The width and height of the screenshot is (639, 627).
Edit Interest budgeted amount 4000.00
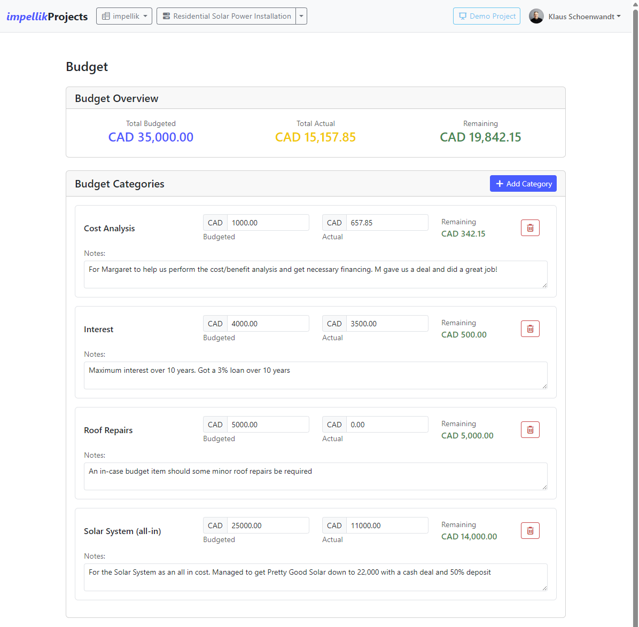coord(268,324)
